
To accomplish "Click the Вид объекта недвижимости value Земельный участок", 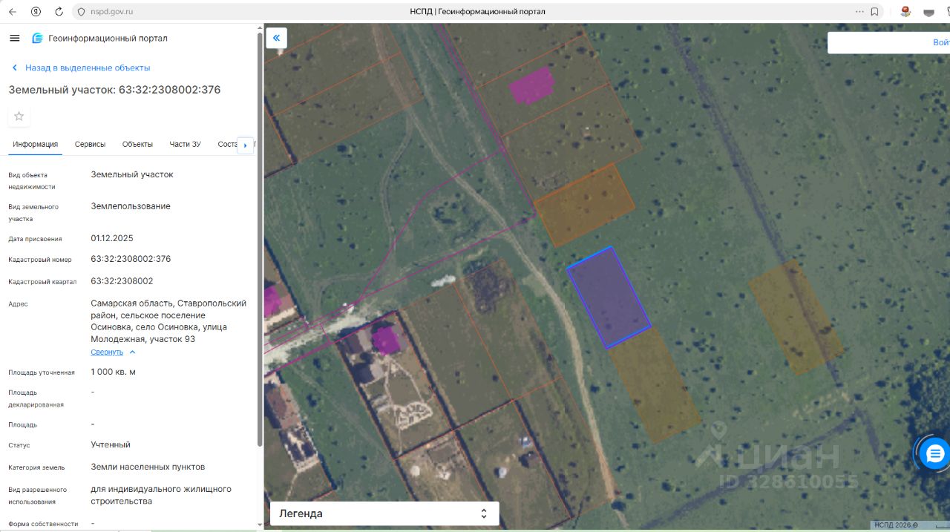I will point(132,174).
